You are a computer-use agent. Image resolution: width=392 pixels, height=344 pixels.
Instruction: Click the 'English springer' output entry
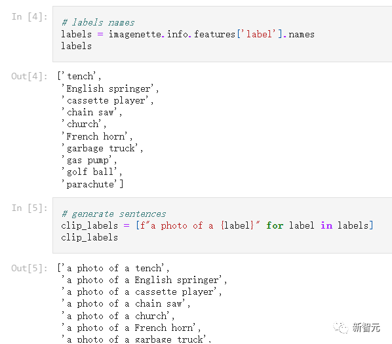(110, 88)
